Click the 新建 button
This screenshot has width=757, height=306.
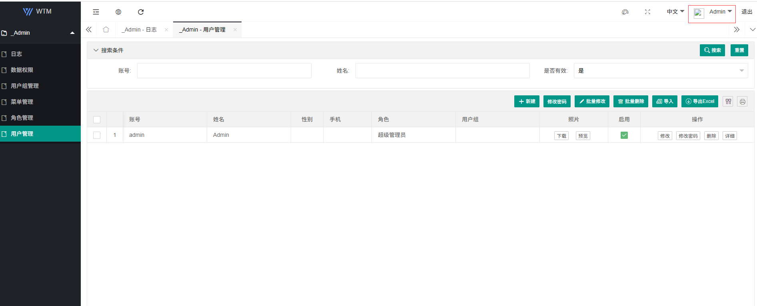(x=527, y=101)
